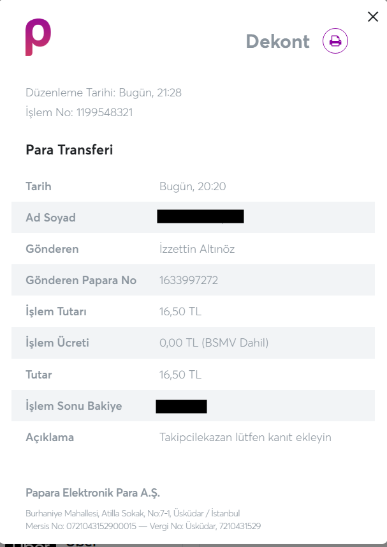387x547 pixels.
Task: Click the Dekont heading text
Action: click(x=277, y=41)
